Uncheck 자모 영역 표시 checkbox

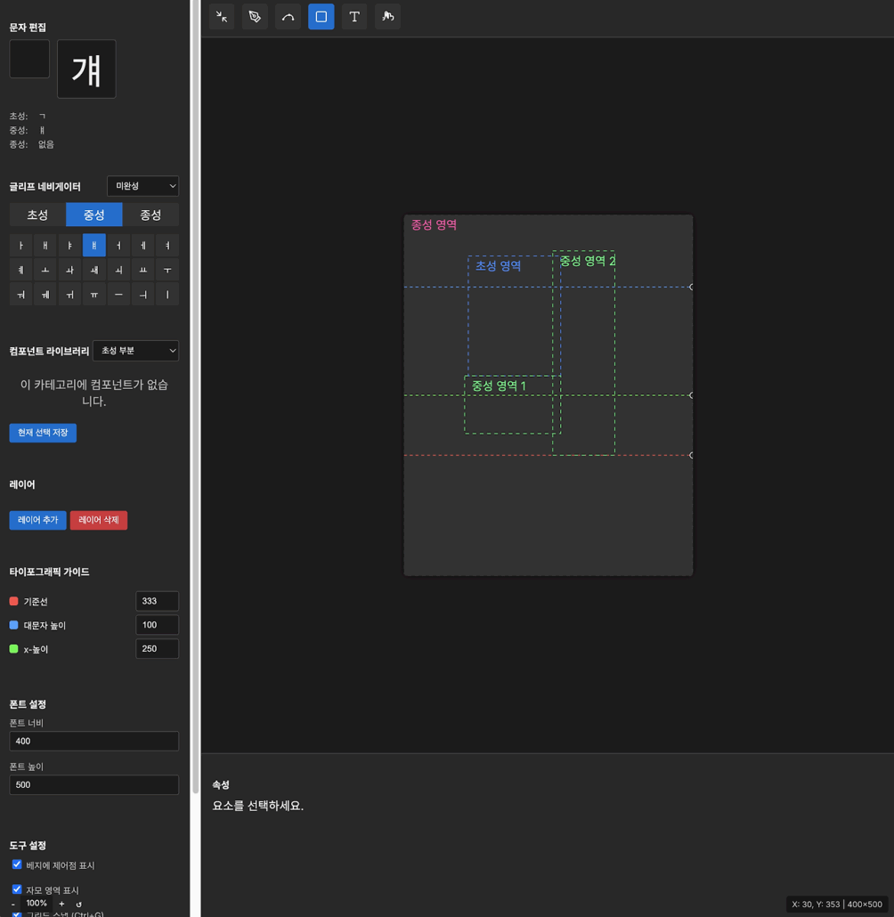17,889
